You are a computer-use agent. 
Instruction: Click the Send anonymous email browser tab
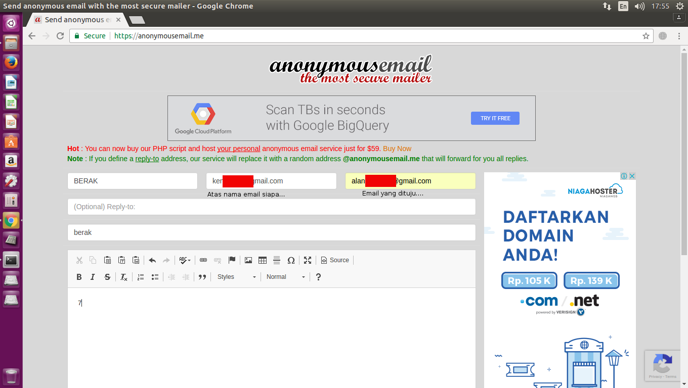click(x=78, y=20)
